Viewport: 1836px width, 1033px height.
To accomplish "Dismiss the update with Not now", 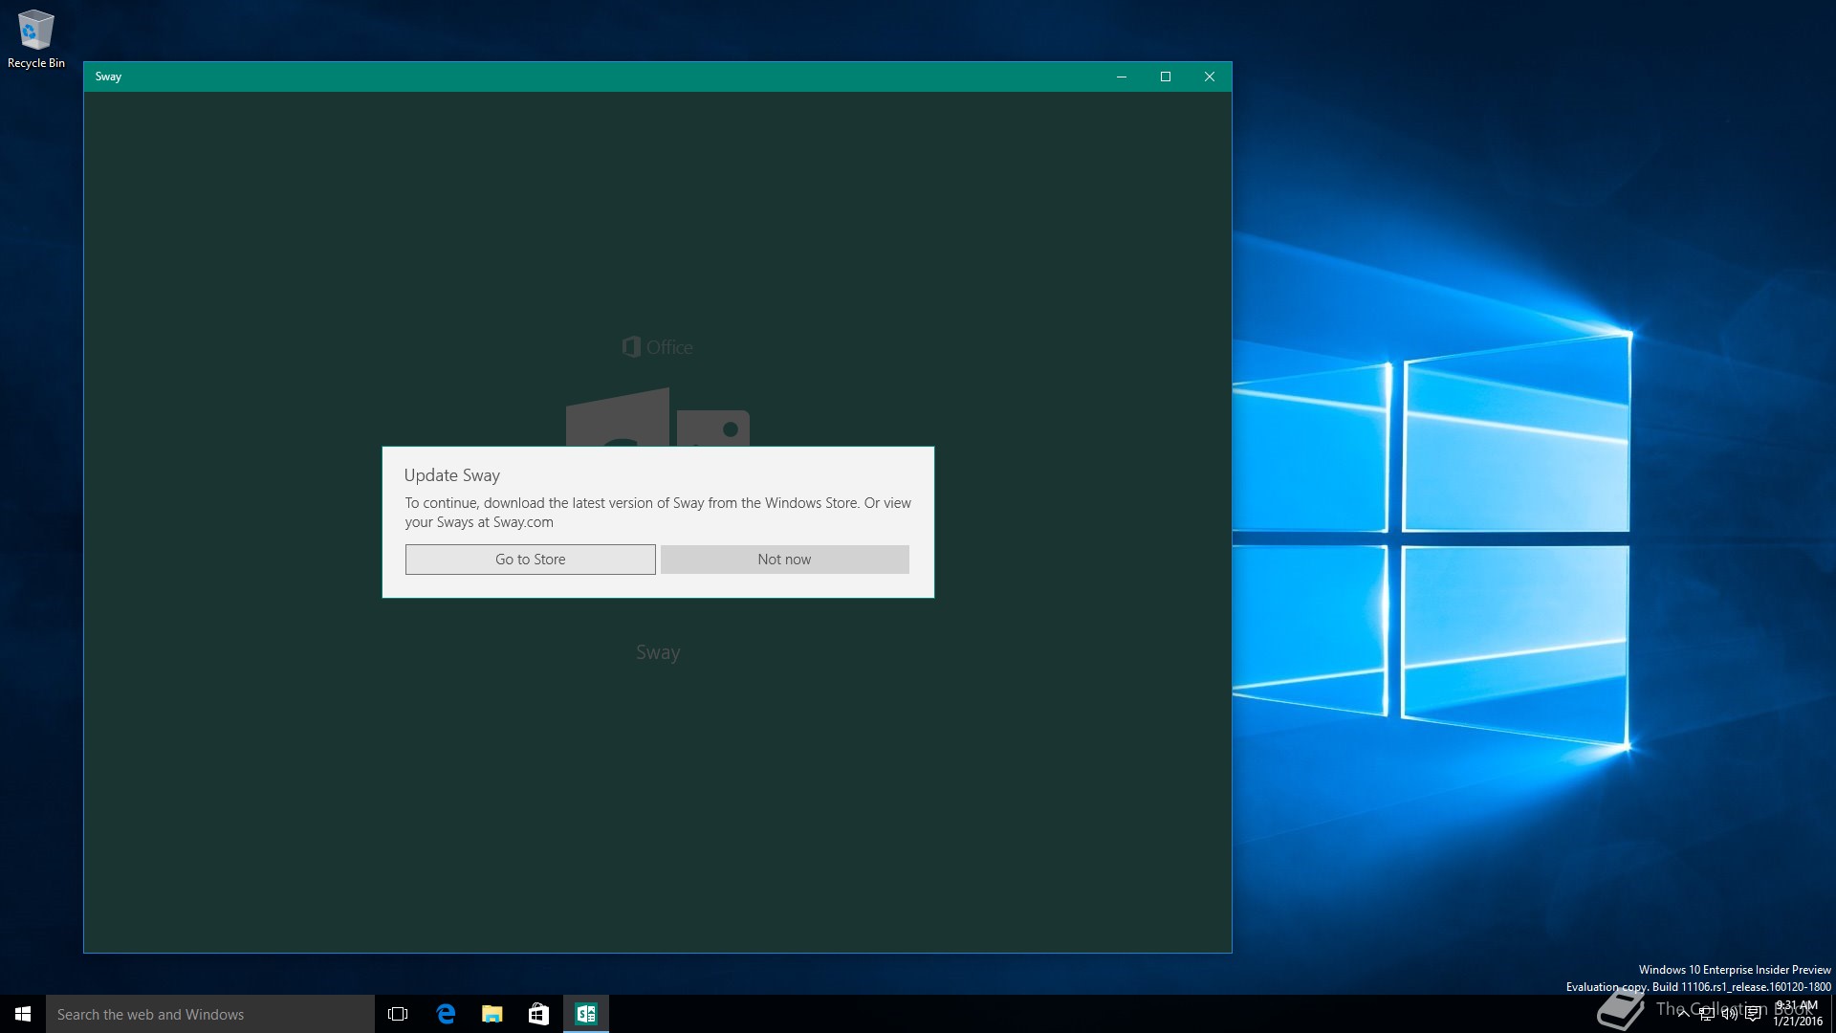I will (x=784, y=560).
